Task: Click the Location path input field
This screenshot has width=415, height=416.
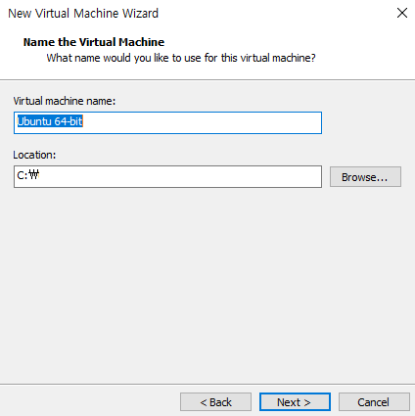Action: point(167,176)
